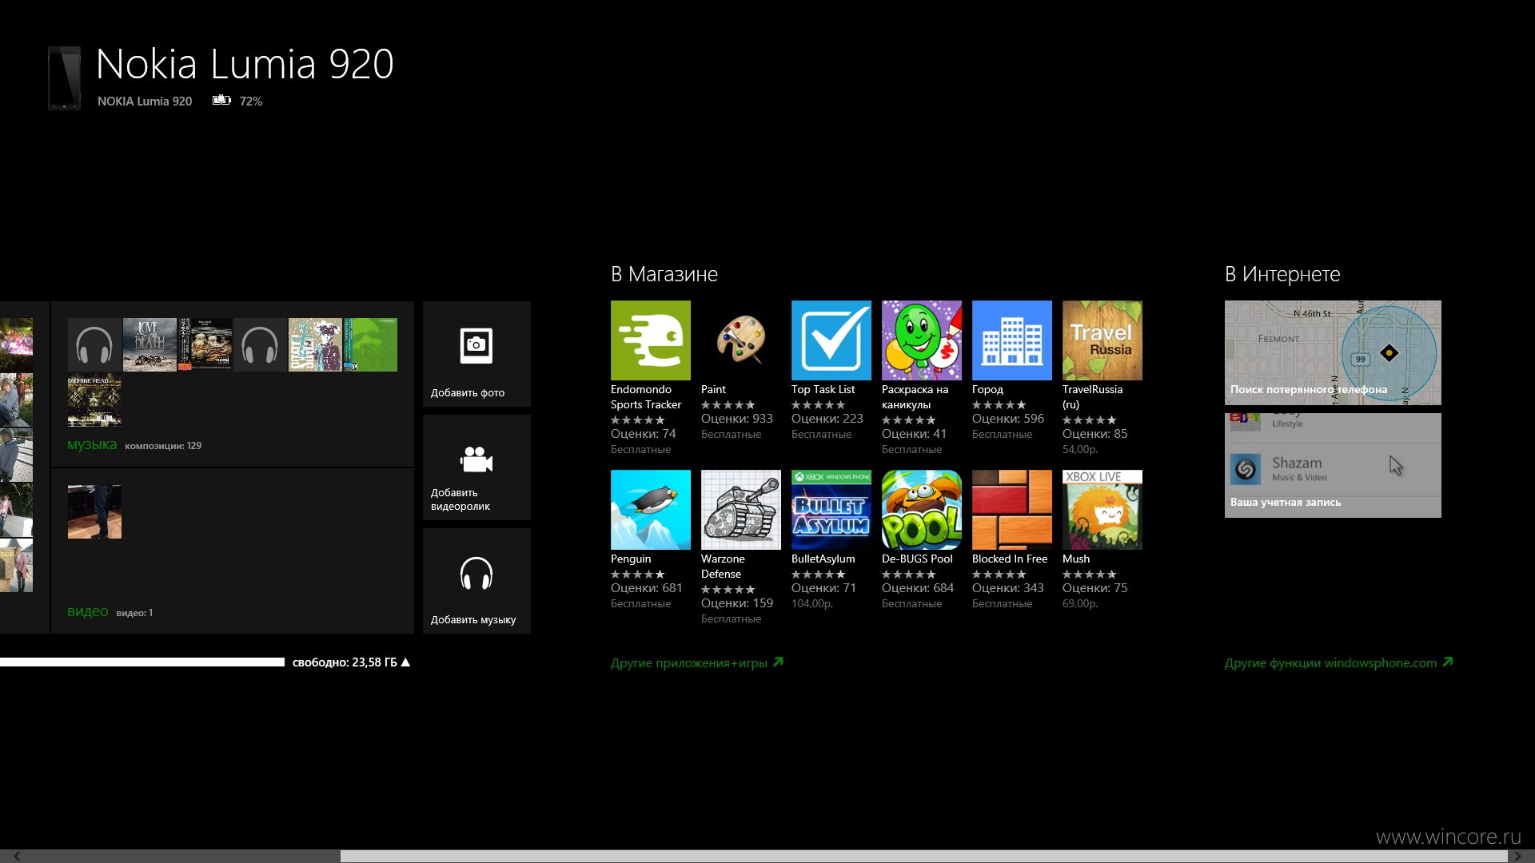The height and width of the screenshot is (863, 1535).
Task: Click the scrollbar left arrow
Action: 17,856
